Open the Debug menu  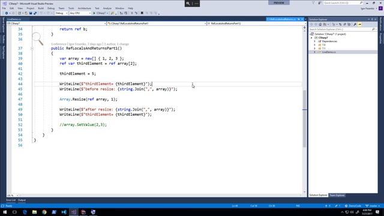click(x=51, y=8)
